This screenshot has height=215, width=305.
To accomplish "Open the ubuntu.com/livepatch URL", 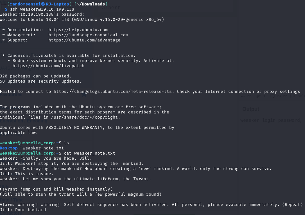I will tap(48, 66).
